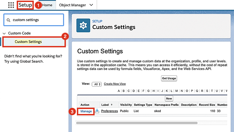Screen dimensions: 234x132
Task: Filter list by letter Q
Action: 197,91
